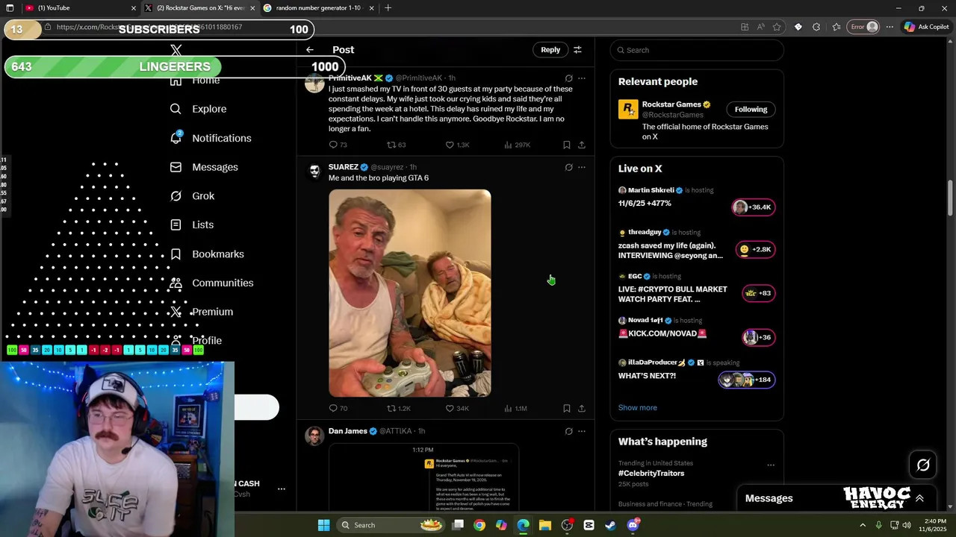Open more options for #CelebrityTraitors trend
956x537 pixels.
coord(771,465)
